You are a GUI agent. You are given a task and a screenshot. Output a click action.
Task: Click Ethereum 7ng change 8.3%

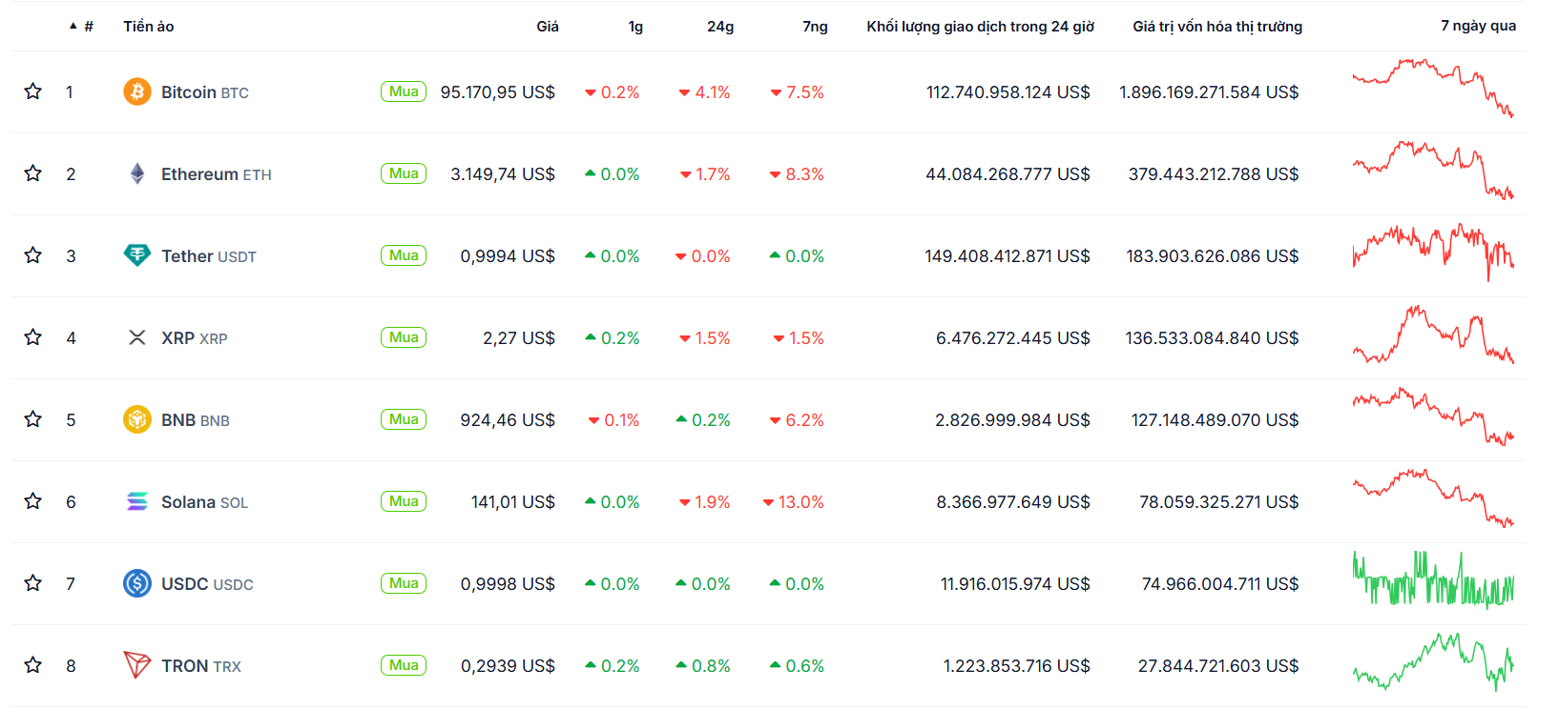797,174
